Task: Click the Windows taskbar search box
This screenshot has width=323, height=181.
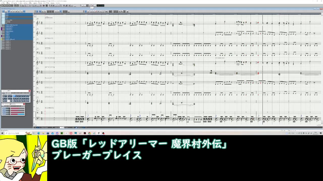Action: [17, 133]
